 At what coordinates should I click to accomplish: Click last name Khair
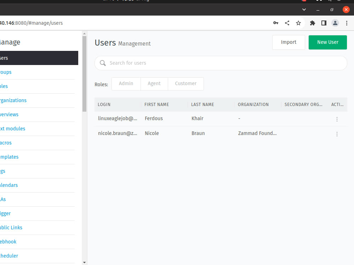[198, 118]
